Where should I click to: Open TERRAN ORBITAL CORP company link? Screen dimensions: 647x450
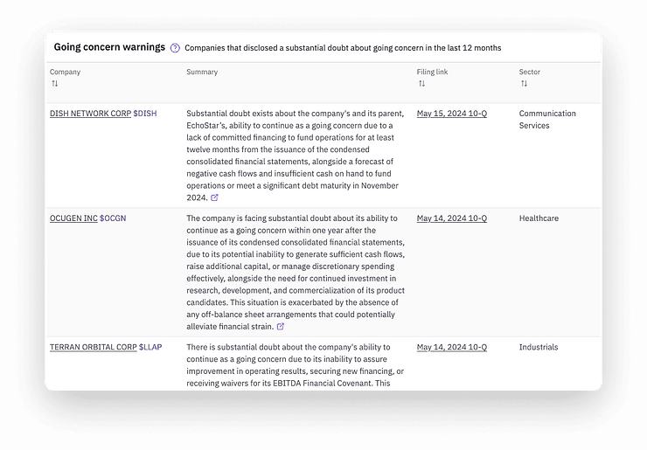93,348
